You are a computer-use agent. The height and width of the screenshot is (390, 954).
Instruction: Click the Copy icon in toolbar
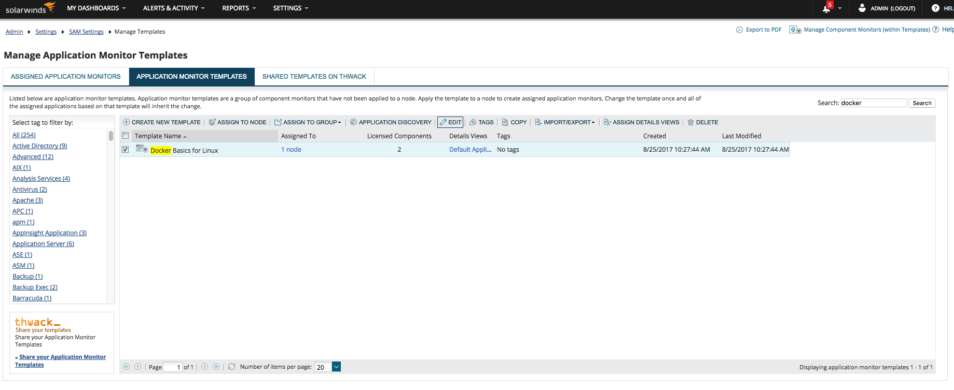tap(505, 122)
